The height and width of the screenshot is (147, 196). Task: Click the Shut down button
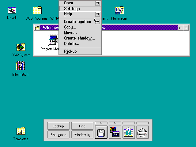(x=58, y=135)
